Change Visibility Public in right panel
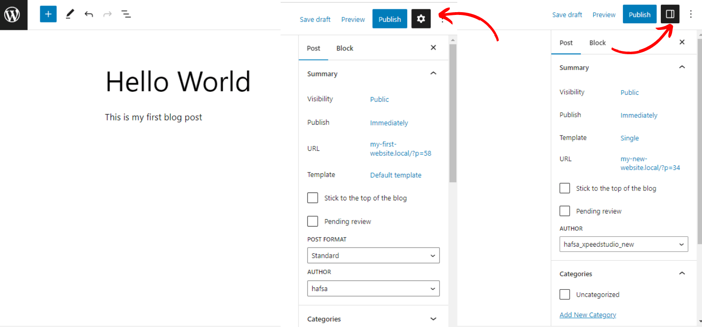 click(x=629, y=92)
